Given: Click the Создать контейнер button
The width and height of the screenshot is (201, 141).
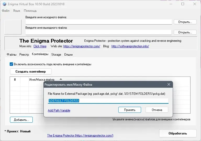Looking at the screenshot, I should pos(31,72).
